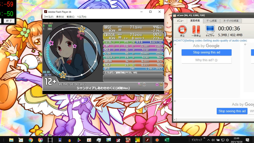Show hidden tray icons with the caret
The width and height of the screenshot is (254, 143).
[x=208, y=140]
